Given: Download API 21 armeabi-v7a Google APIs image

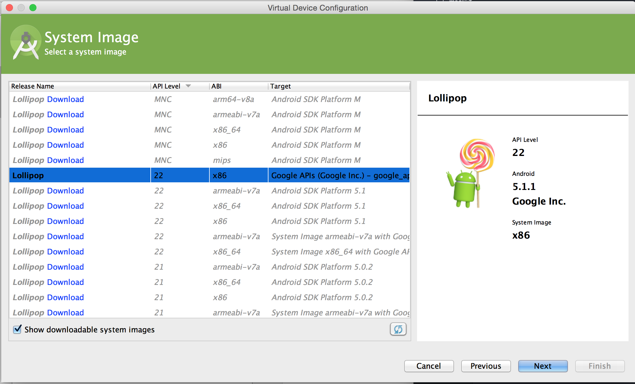Looking at the screenshot, I should (65, 313).
